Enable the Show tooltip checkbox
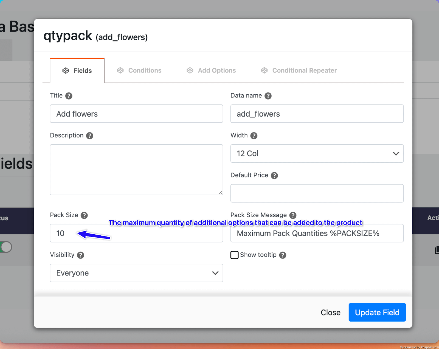The width and height of the screenshot is (439, 349). [x=235, y=255]
